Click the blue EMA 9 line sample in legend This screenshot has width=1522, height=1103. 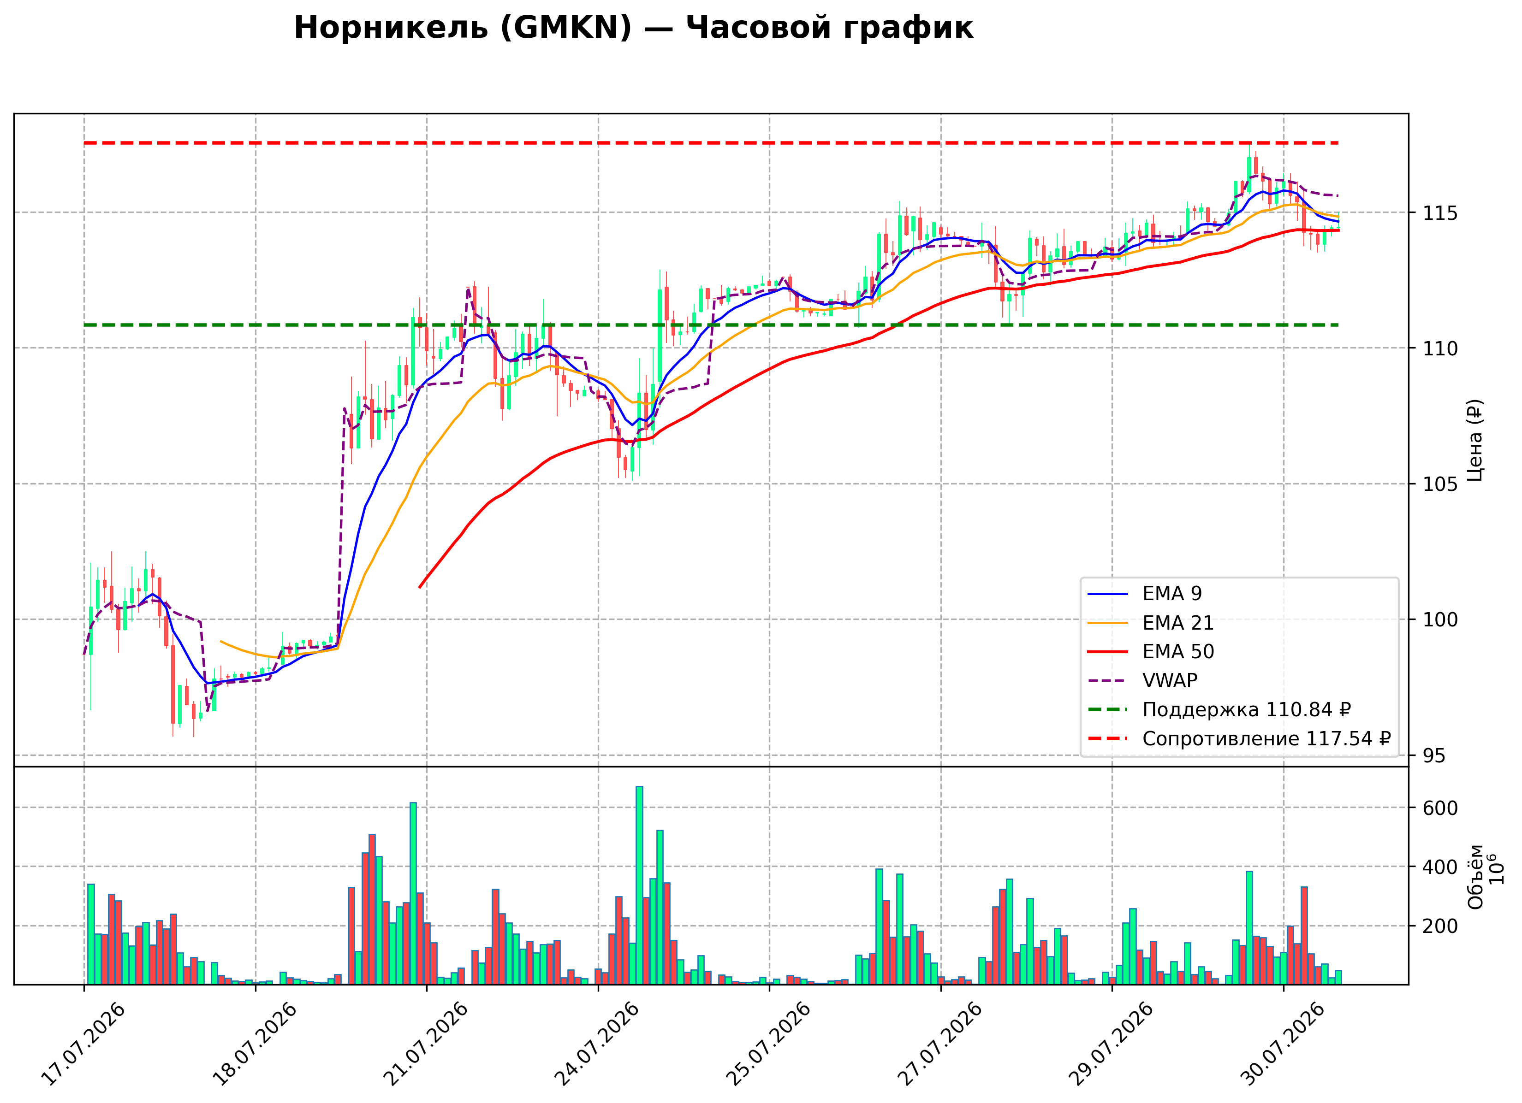(1107, 594)
